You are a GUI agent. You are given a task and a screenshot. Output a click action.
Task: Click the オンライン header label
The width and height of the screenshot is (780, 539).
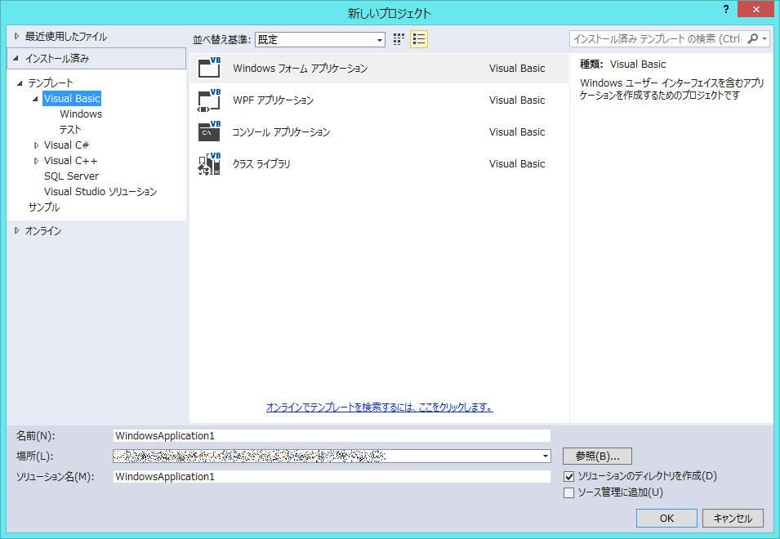click(x=43, y=231)
